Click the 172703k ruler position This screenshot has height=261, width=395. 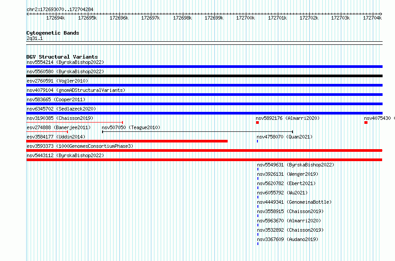[x=340, y=18]
